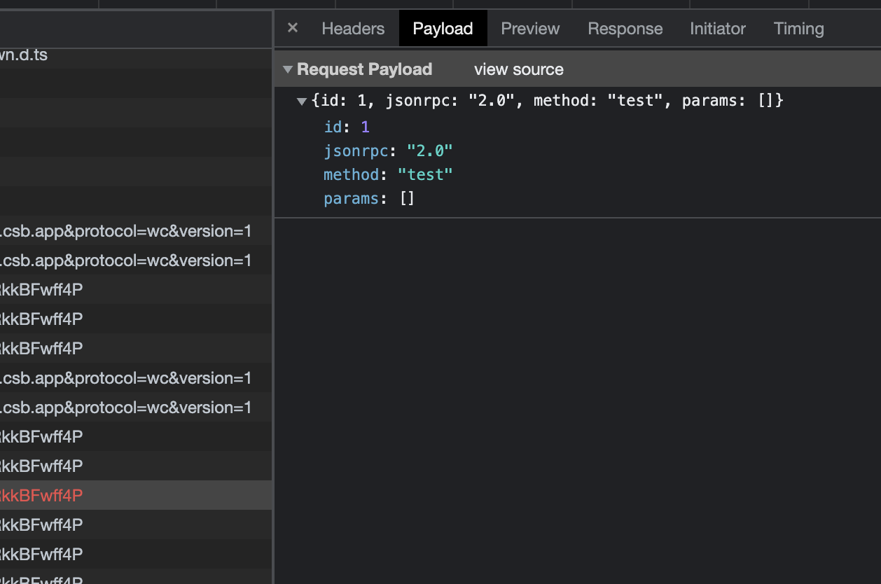
Task: Select the wn.d.ts request row
Action: coord(136,55)
